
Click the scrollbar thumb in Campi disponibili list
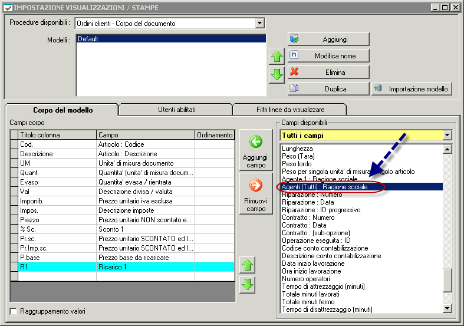coord(447,280)
